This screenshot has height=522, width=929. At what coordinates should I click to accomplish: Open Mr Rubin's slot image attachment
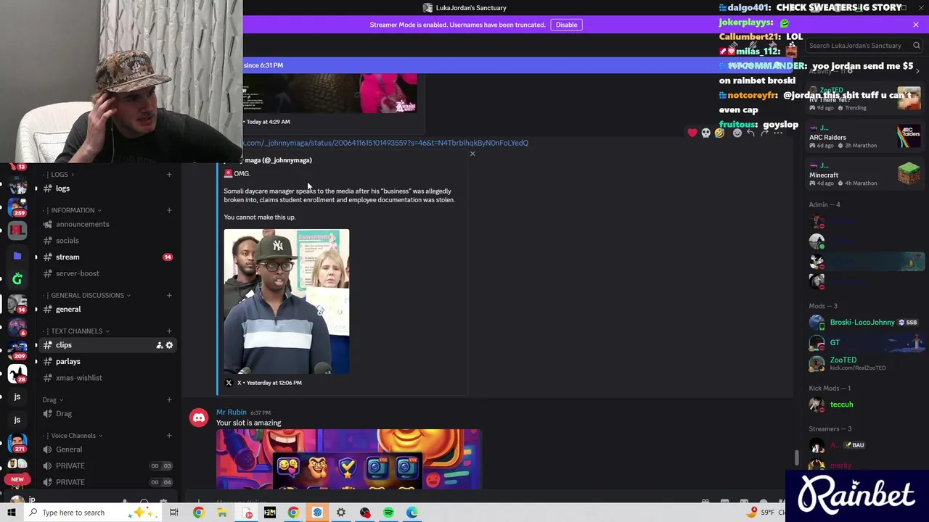[x=348, y=458]
